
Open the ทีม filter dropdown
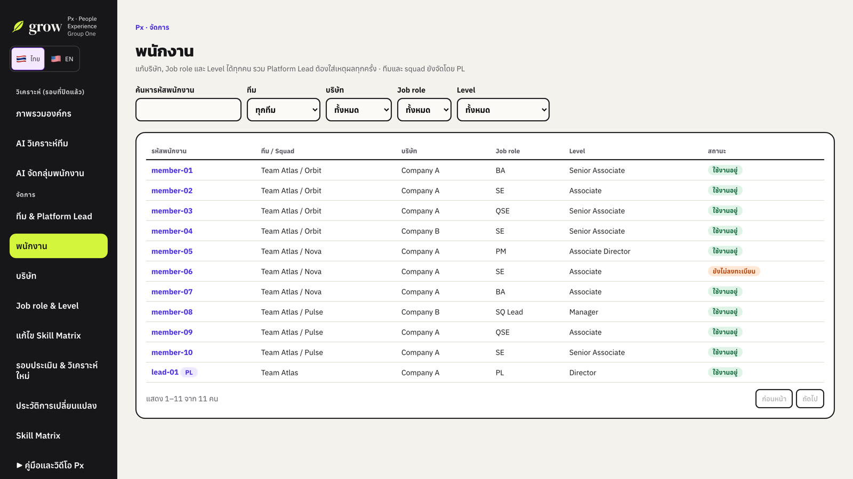284,110
